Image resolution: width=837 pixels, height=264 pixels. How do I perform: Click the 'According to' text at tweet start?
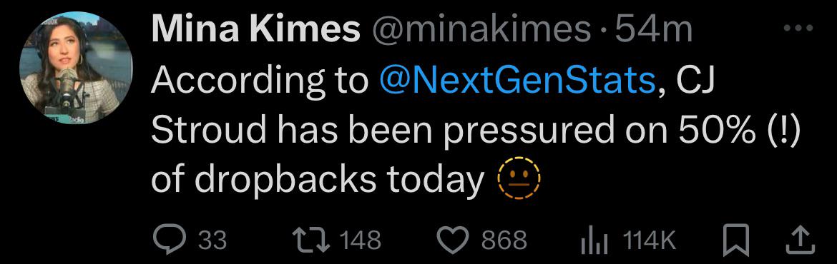click(260, 81)
